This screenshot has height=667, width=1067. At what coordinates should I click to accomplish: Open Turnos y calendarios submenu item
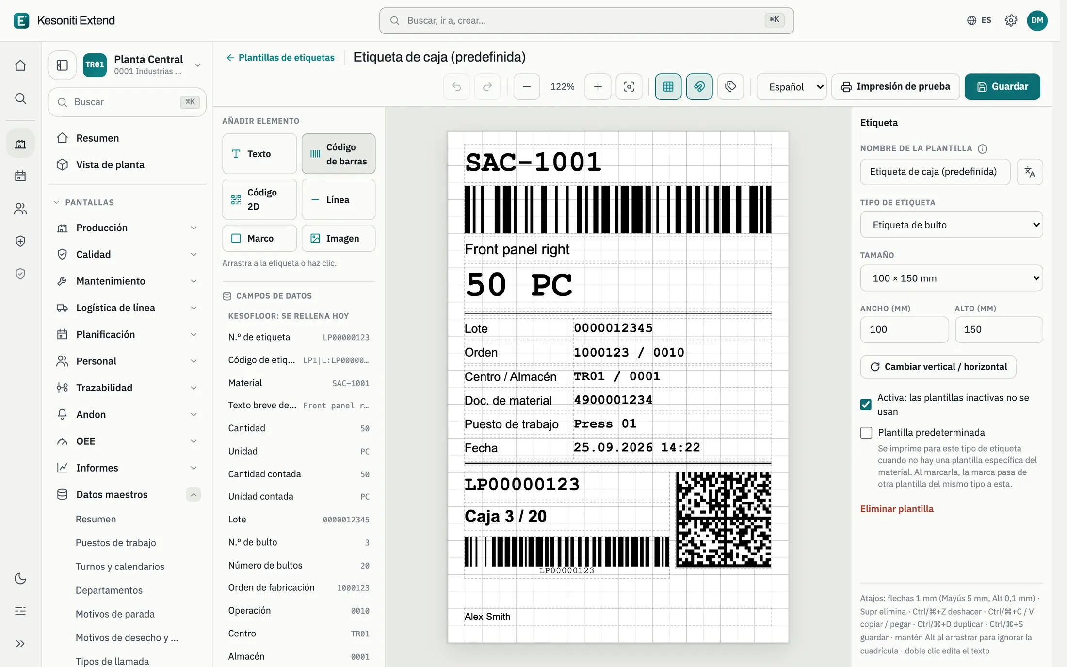[x=120, y=567]
